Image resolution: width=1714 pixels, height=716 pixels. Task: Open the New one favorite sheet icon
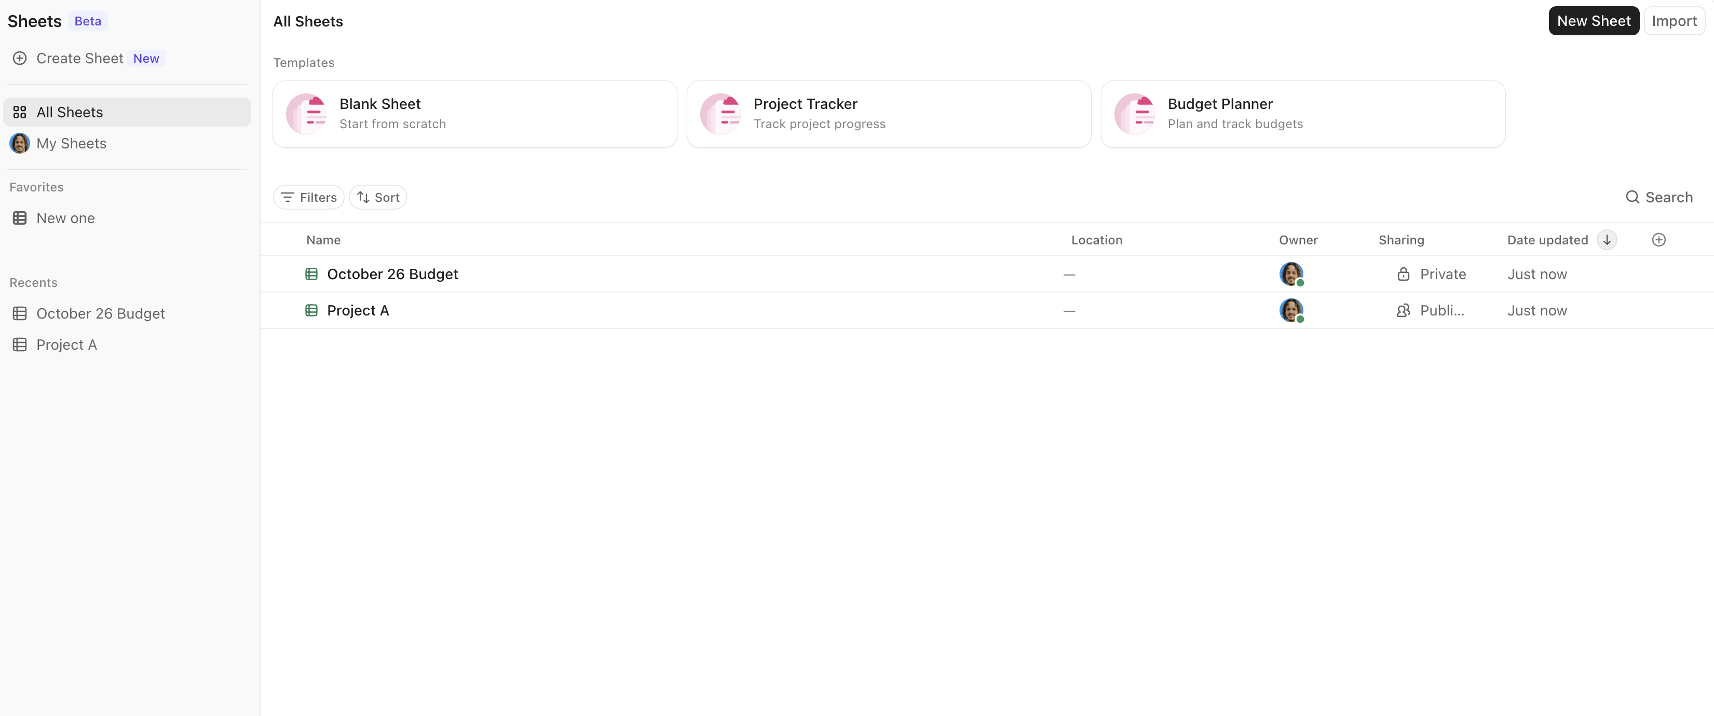(x=20, y=218)
